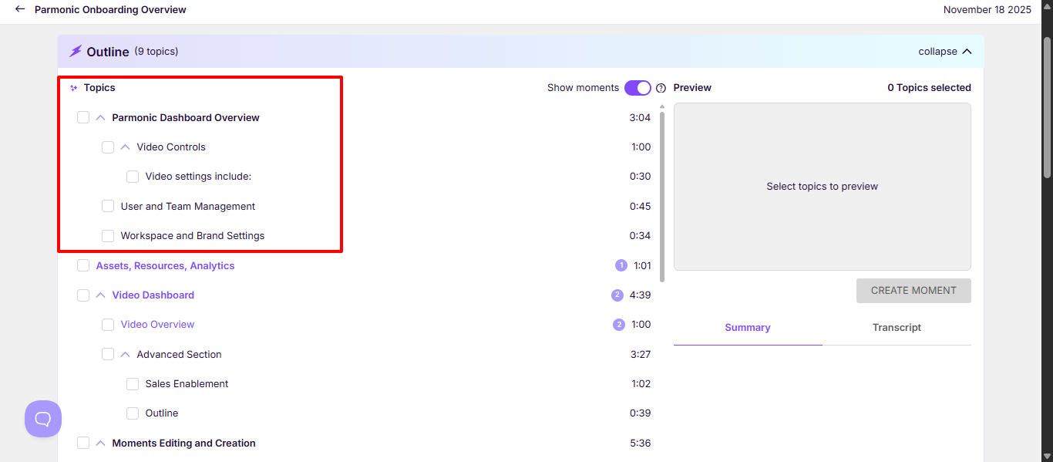
Task: Click the moments badge on Video Dashboard row
Action: click(617, 295)
